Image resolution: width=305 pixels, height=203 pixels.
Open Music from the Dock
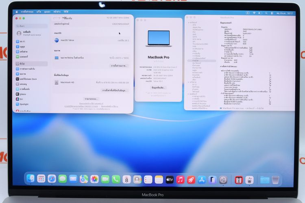tap(180, 180)
